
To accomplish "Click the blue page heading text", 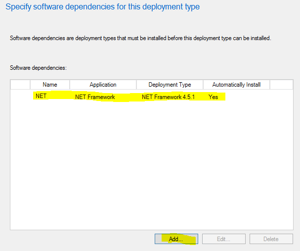I will point(102,7).
